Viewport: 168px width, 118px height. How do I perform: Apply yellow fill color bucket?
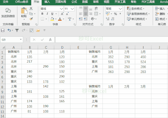click(x=52, y=19)
